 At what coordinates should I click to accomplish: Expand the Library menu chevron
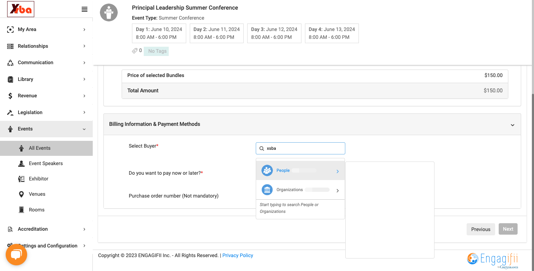[x=85, y=79]
